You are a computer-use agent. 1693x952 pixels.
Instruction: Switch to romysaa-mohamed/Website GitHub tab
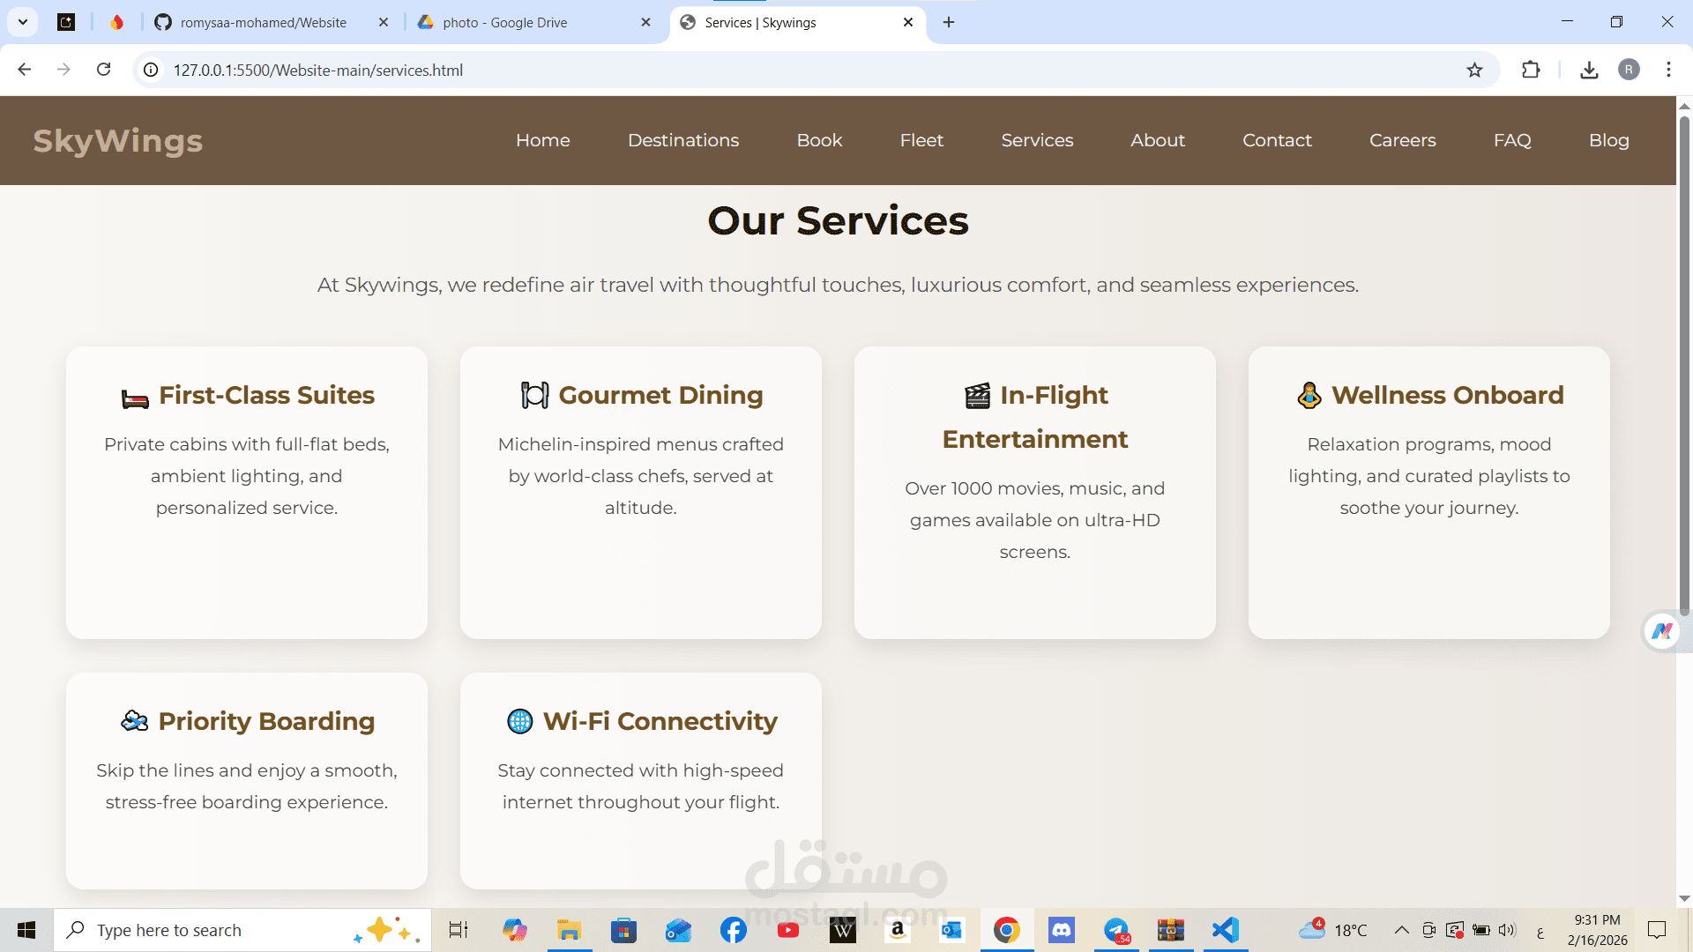(263, 22)
